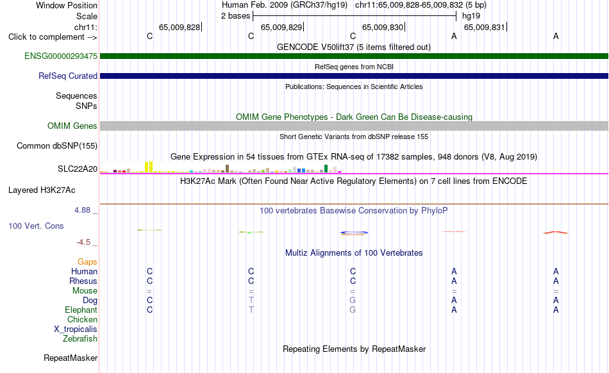
Task: Click the Chicken species row label
Action: point(82,319)
